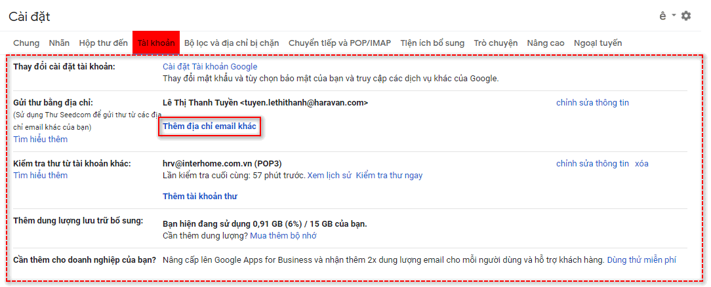Select the Tài khoản tab
The image size is (711, 287).
point(156,43)
